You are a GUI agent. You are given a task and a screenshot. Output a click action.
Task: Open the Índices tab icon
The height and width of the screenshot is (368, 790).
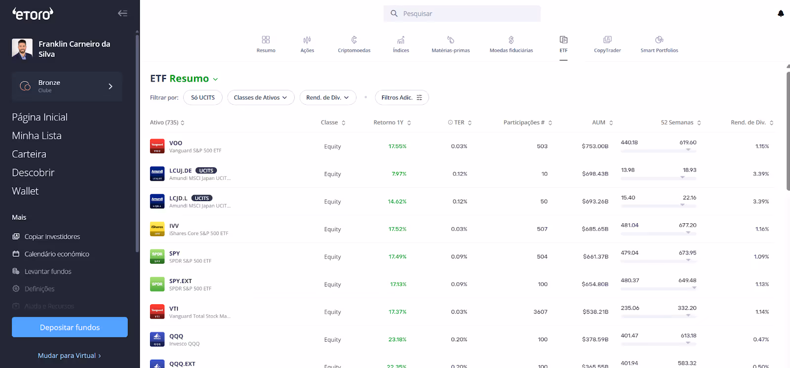401,40
